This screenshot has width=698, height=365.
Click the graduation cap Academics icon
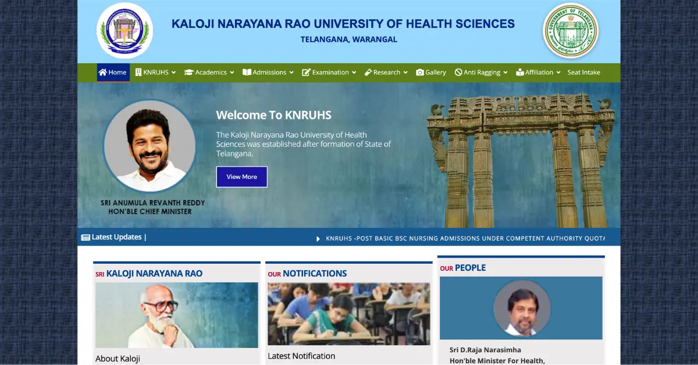pyautogui.click(x=188, y=73)
